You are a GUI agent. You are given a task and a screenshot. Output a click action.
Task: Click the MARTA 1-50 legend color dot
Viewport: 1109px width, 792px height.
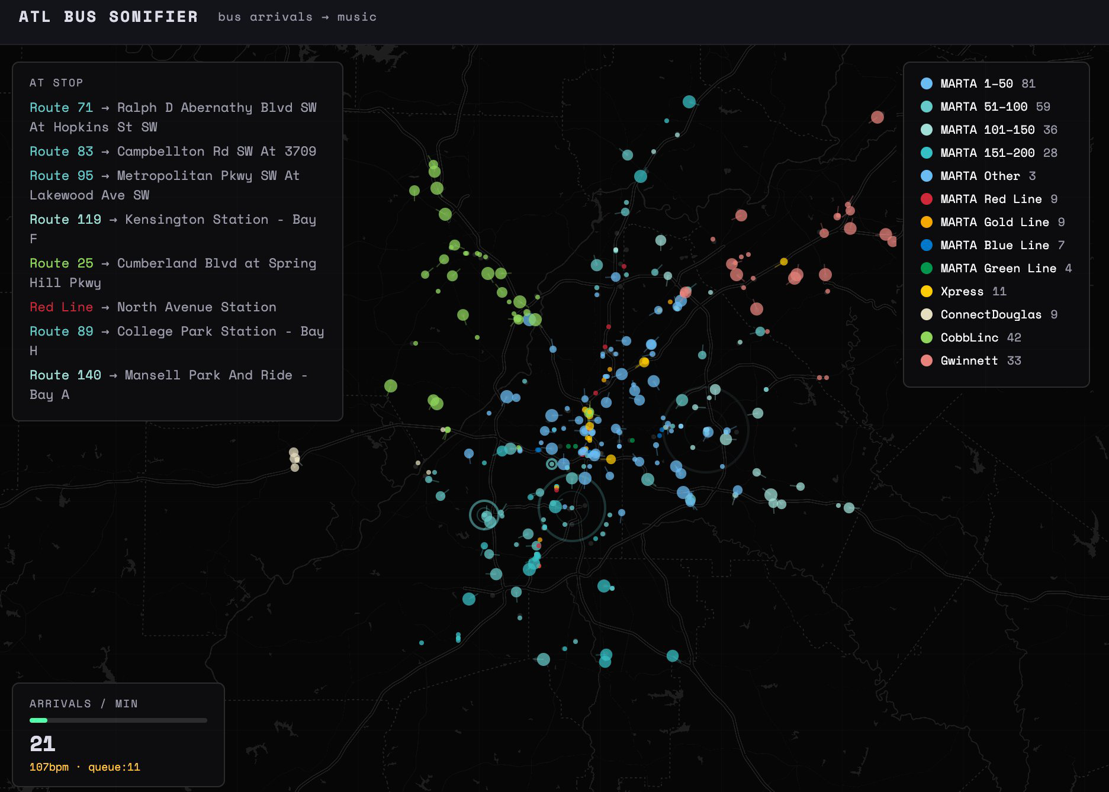[x=927, y=83]
